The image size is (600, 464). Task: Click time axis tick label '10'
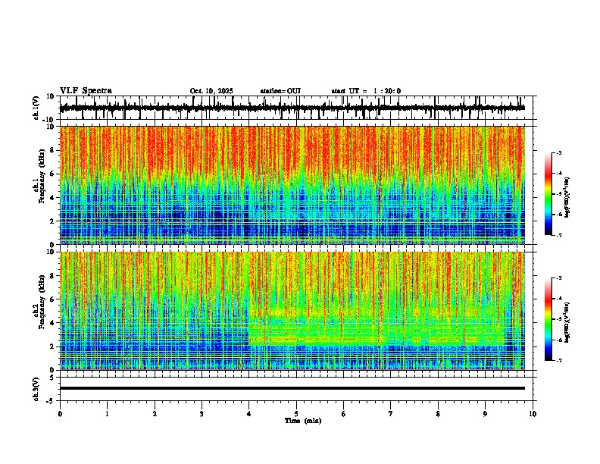[533, 414]
